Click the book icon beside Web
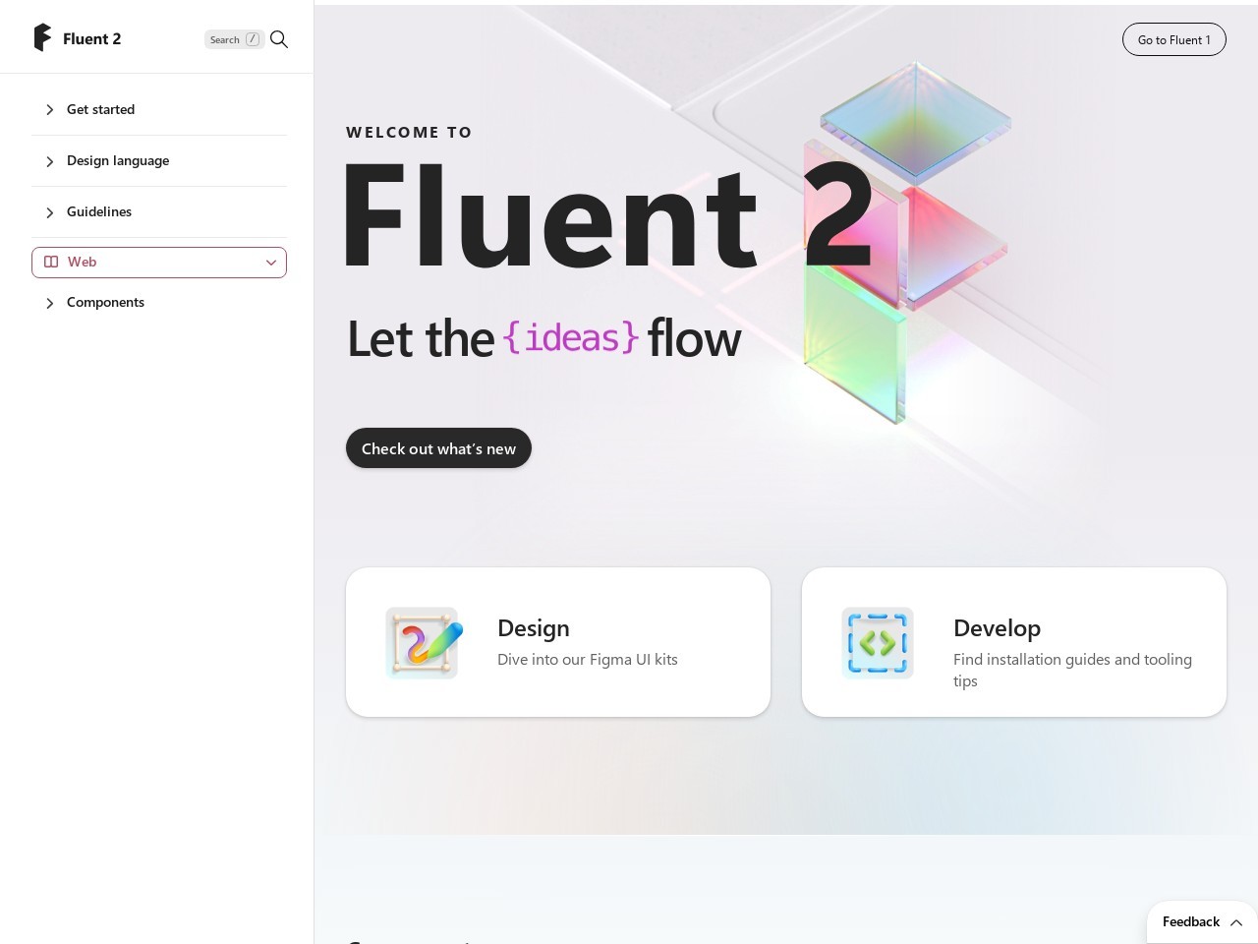 pyautogui.click(x=51, y=262)
